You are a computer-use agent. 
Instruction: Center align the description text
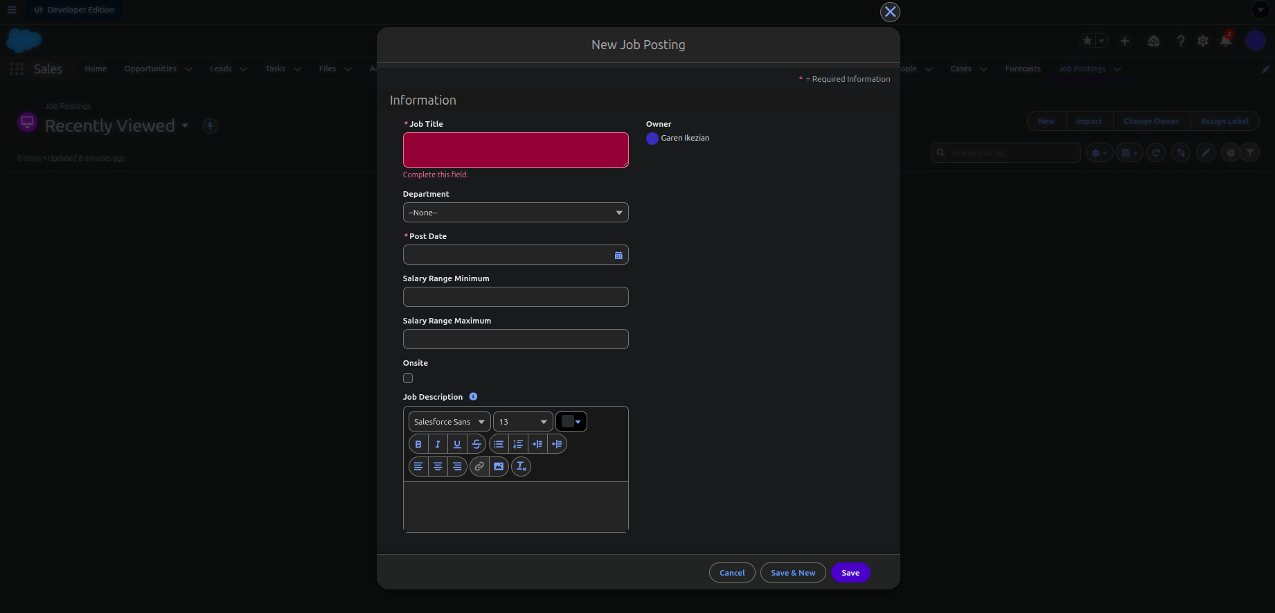click(x=438, y=467)
